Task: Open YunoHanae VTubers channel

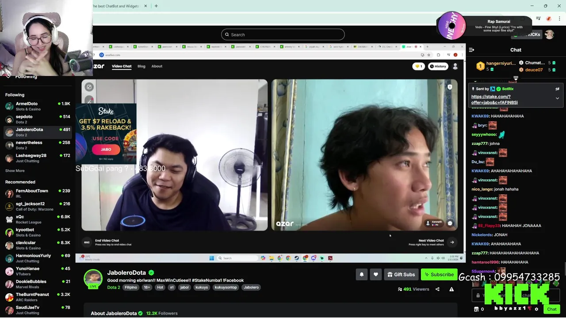Action: pyautogui.click(x=38, y=271)
